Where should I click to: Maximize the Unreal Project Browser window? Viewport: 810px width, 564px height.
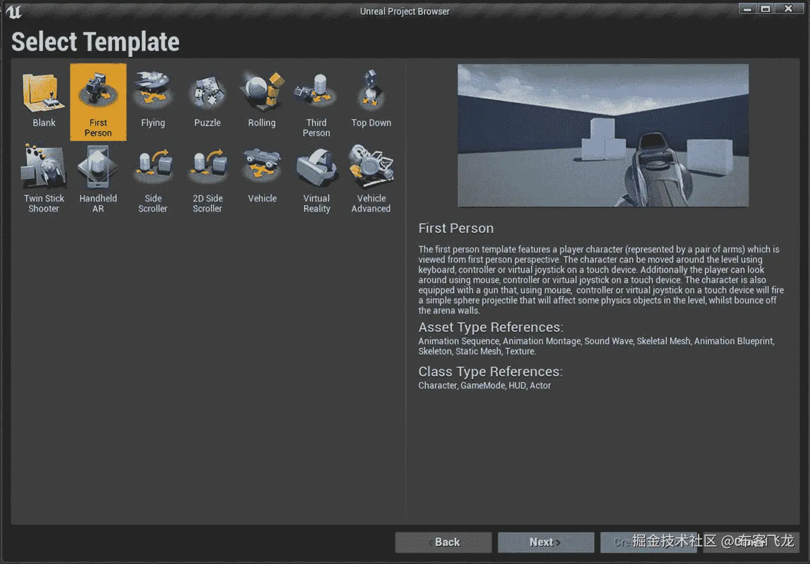[x=766, y=9]
